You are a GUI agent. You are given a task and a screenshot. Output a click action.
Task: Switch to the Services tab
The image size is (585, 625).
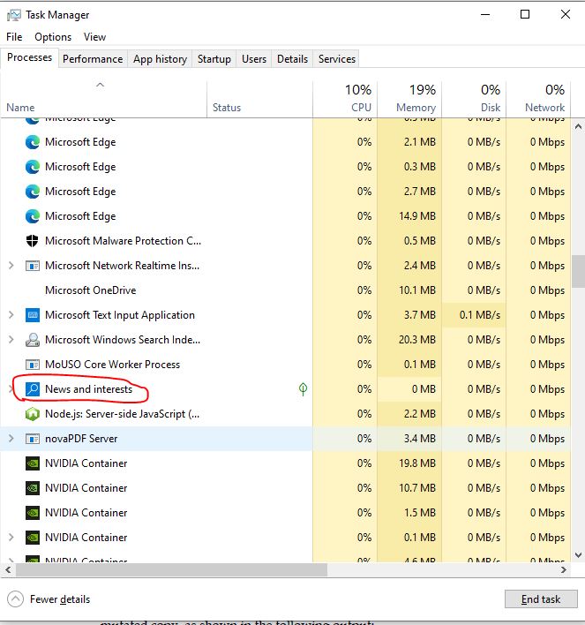[x=337, y=59]
